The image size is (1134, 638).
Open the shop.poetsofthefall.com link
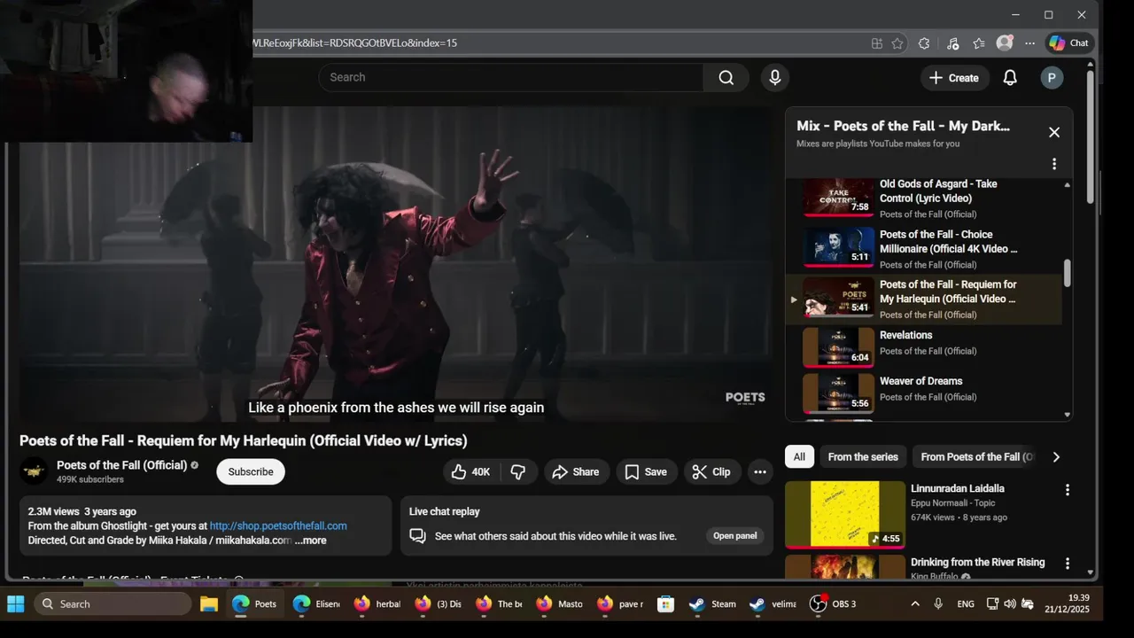coord(278,526)
